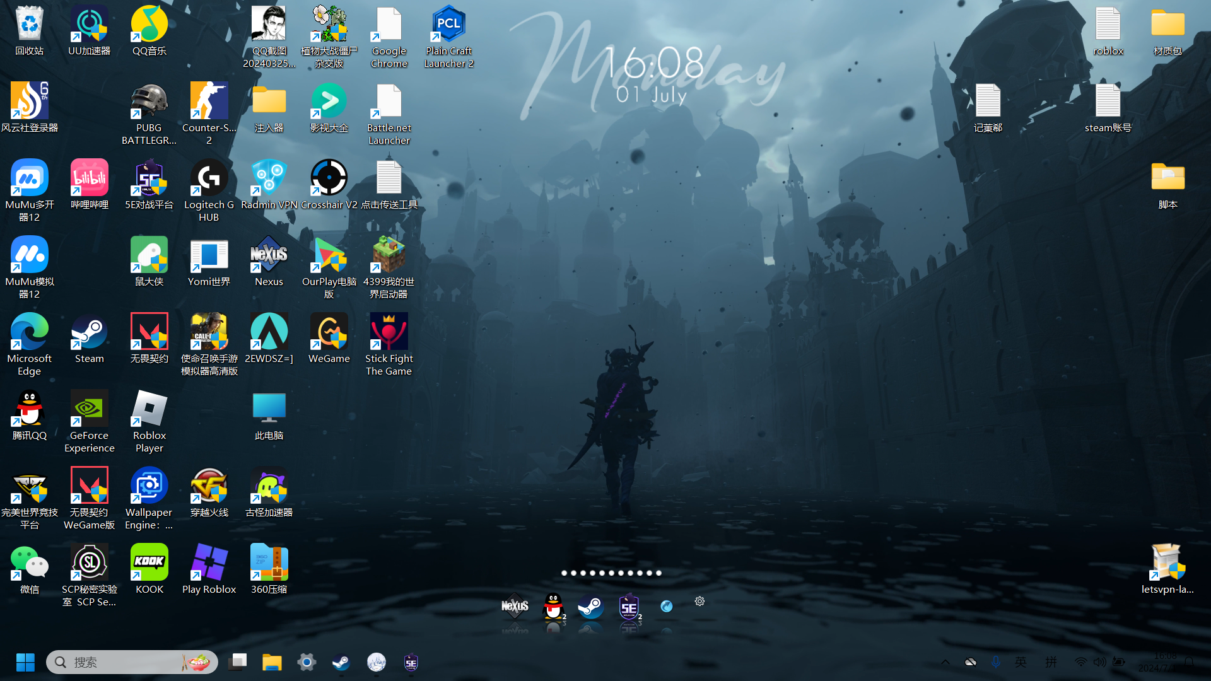Click the taskbar search box

tap(132, 662)
